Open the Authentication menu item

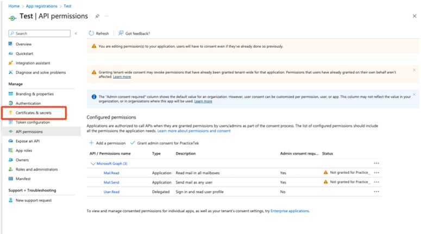pos(28,103)
